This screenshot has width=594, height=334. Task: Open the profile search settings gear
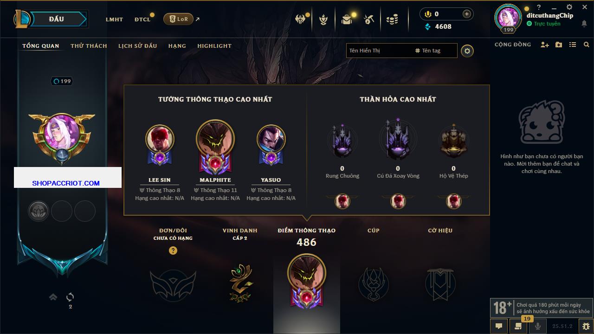[467, 51]
